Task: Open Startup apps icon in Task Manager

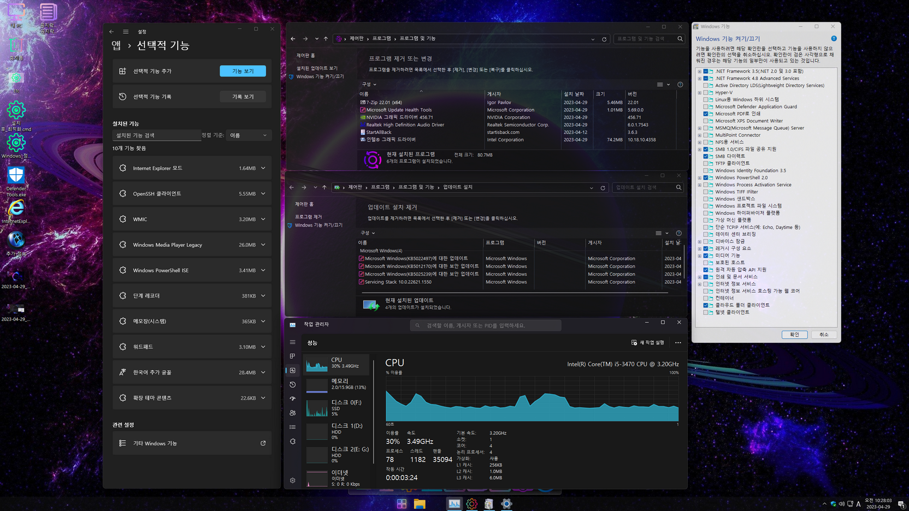Action: pos(293,399)
